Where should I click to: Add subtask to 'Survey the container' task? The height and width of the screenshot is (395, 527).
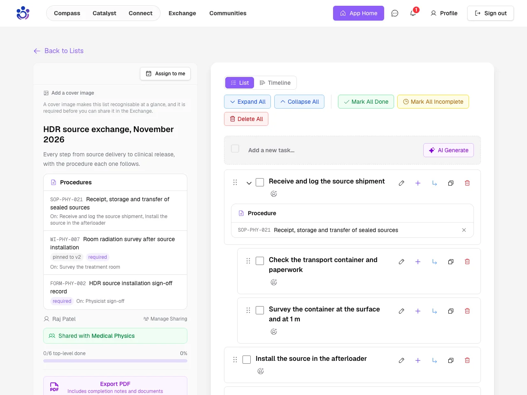418,311
